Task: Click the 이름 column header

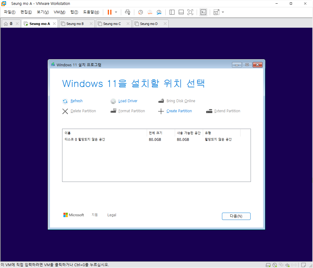Action: pyautogui.click(x=105, y=133)
